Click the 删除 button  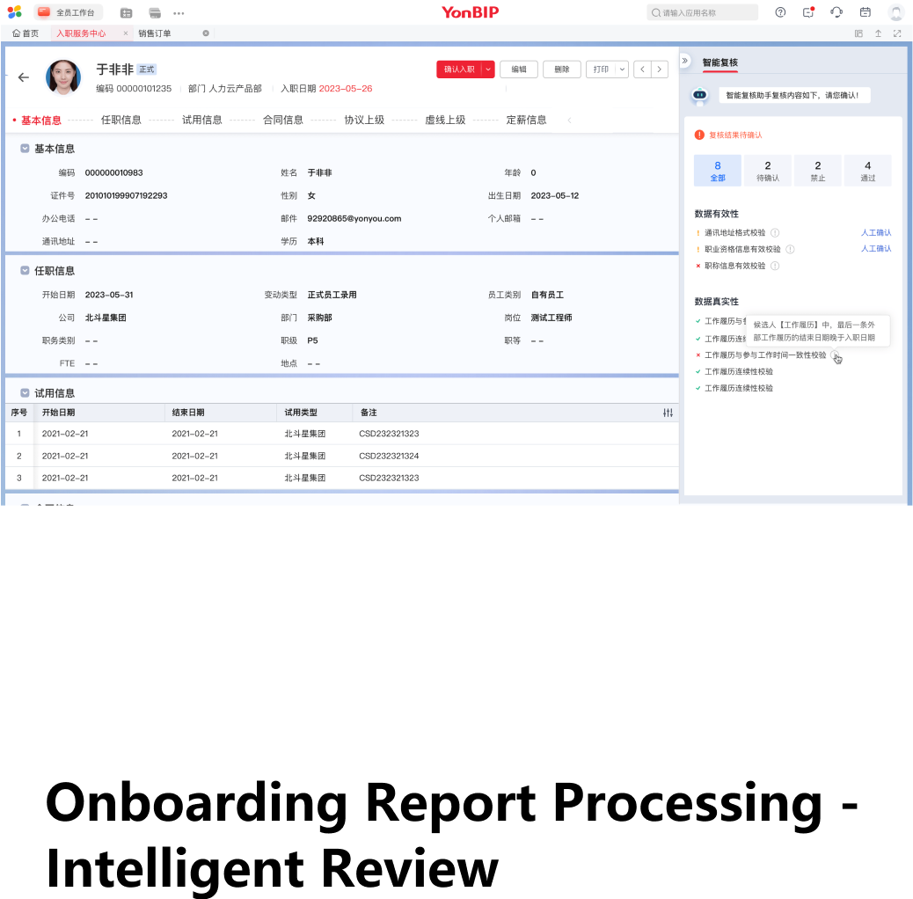[x=562, y=69]
